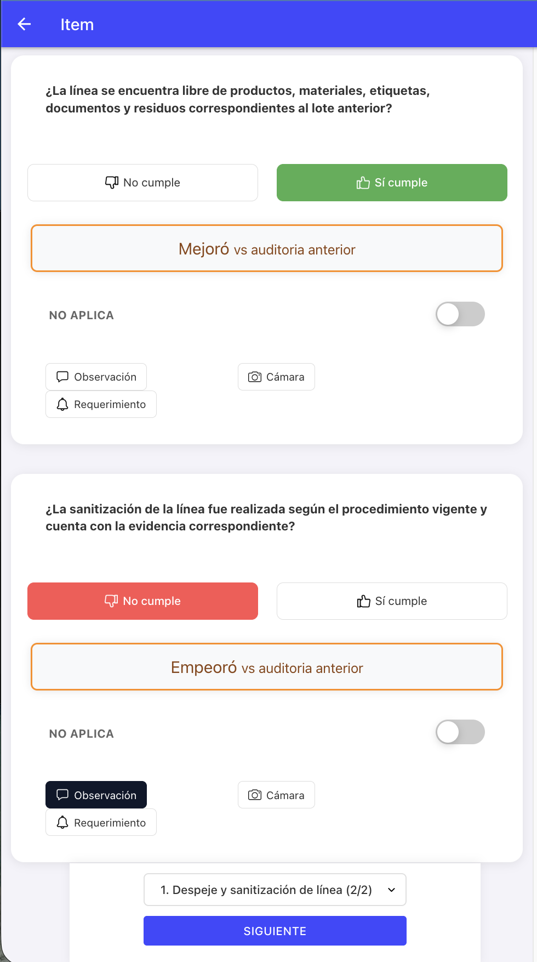
Task: Click thumbs-down icon in first question
Action: click(x=112, y=182)
